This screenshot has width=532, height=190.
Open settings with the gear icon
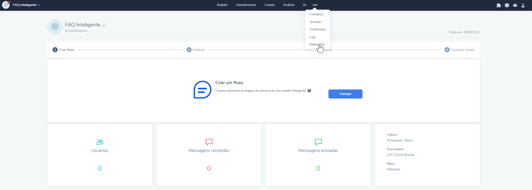507,5
